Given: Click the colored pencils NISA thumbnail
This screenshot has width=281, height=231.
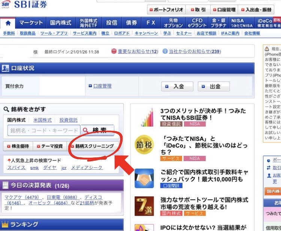Looking at the screenshot, I should (147, 117).
